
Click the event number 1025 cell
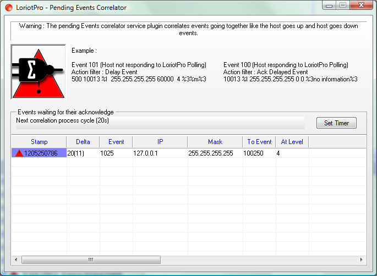tap(107, 153)
